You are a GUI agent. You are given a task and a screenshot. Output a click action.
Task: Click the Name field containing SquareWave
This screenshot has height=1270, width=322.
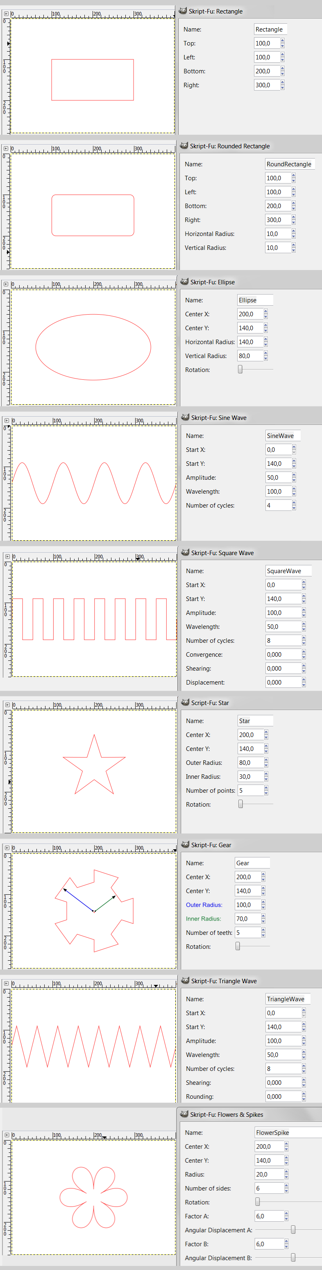pyautogui.click(x=288, y=570)
